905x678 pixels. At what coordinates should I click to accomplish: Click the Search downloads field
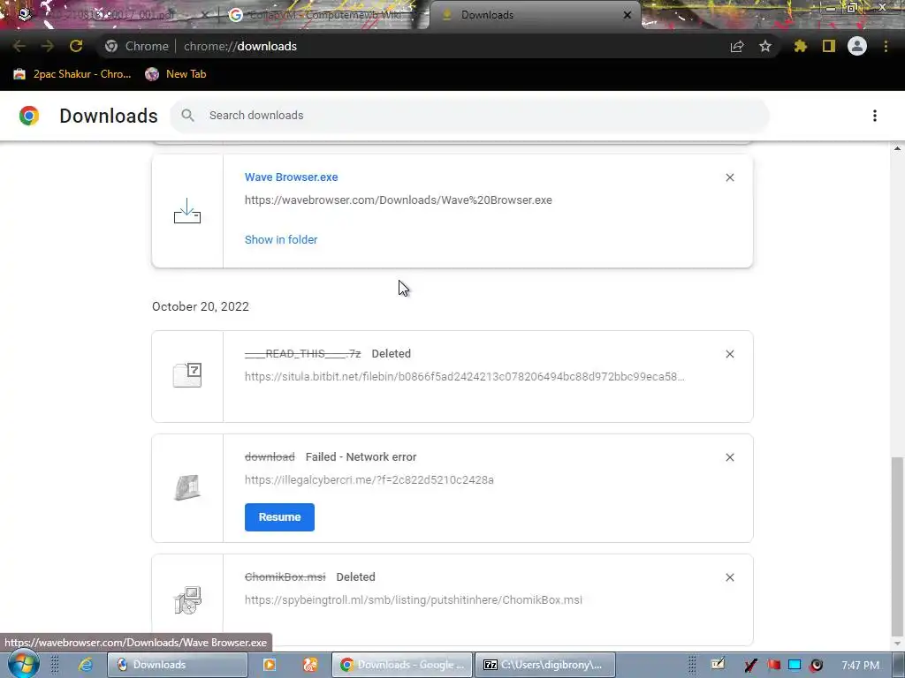[469, 116]
